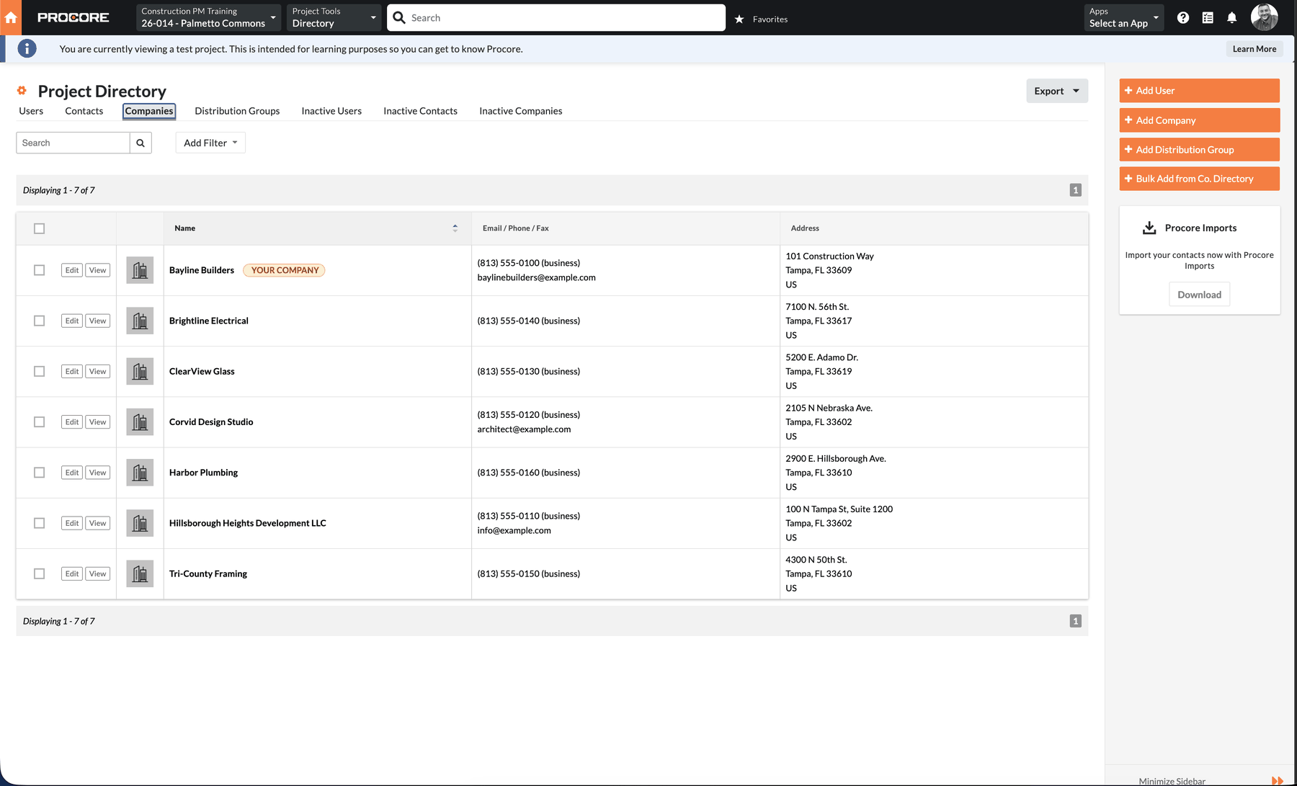Click Tri-County Framing building icon
This screenshot has height=786, width=1297.
(140, 573)
